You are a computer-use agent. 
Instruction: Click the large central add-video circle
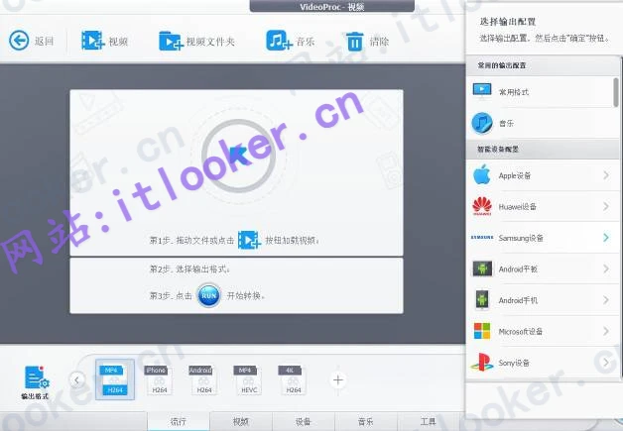click(x=238, y=156)
